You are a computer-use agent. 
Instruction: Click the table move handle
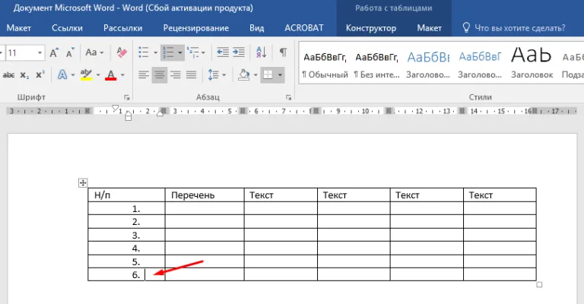[x=83, y=182]
